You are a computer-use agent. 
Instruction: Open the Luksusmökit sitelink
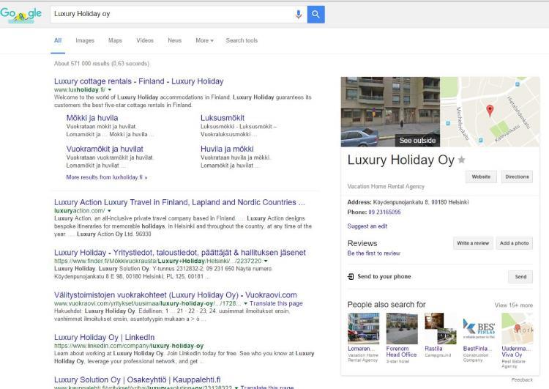(223, 118)
